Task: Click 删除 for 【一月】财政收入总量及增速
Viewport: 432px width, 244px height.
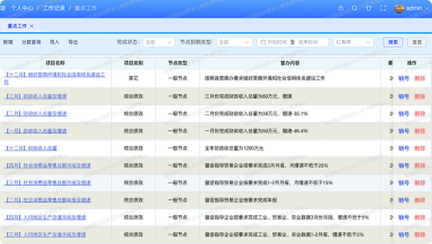Action: [420, 131]
